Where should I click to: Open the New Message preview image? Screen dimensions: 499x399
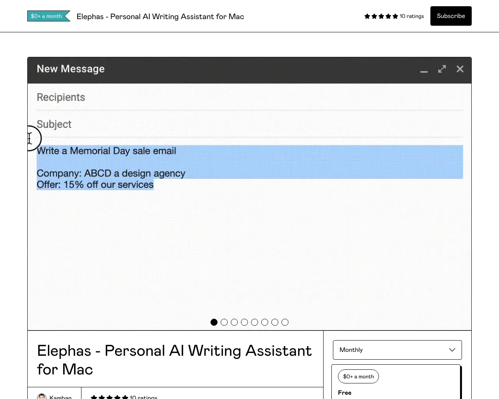[x=249, y=194]
